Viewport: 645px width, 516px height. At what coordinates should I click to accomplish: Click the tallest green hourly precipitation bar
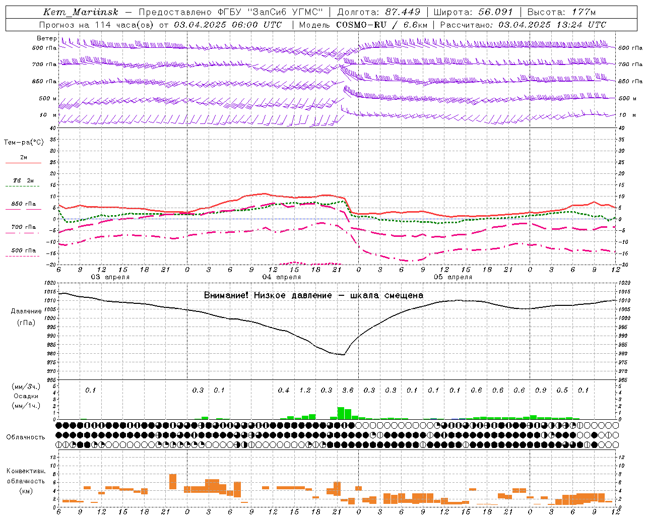tap(341, 413)
